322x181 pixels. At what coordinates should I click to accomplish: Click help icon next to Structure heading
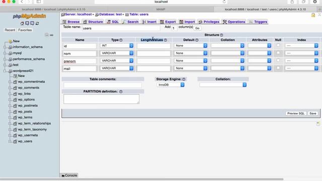pyautogui.click(x=221, y=35)
